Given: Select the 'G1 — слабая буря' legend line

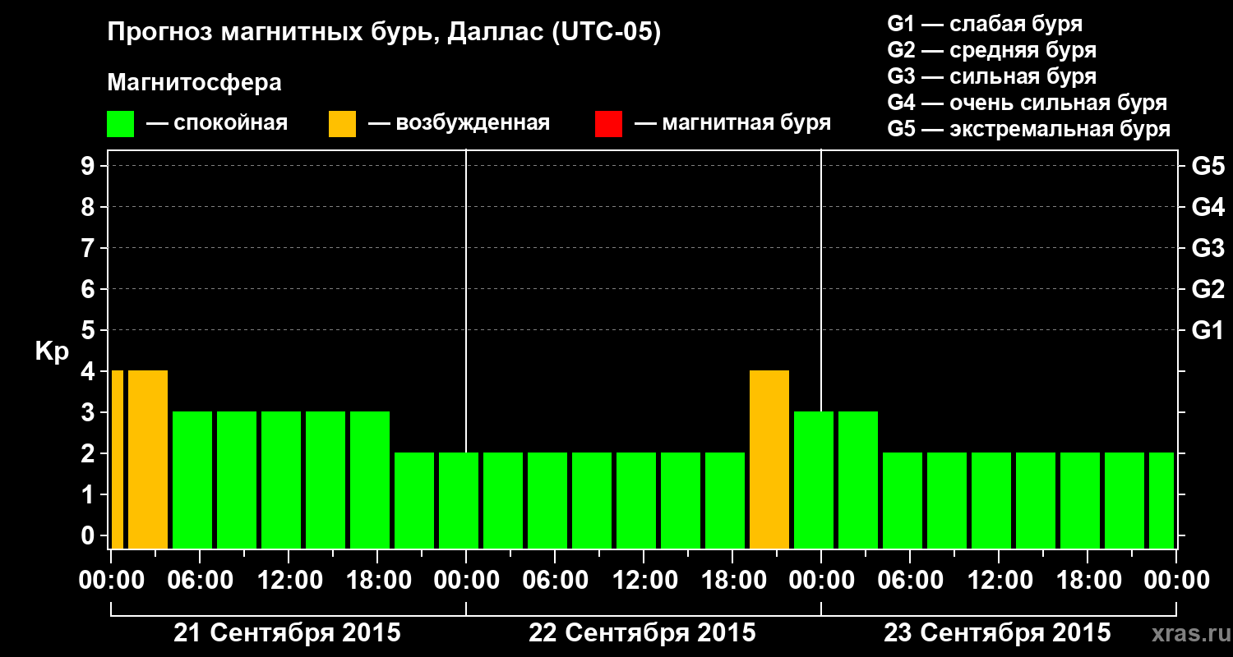Looking at the screenshot, I should click(985, 24).
